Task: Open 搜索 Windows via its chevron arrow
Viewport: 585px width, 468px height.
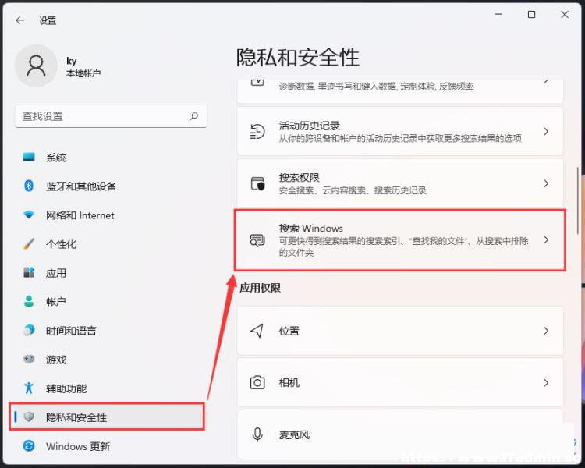Action: (546, 240)
